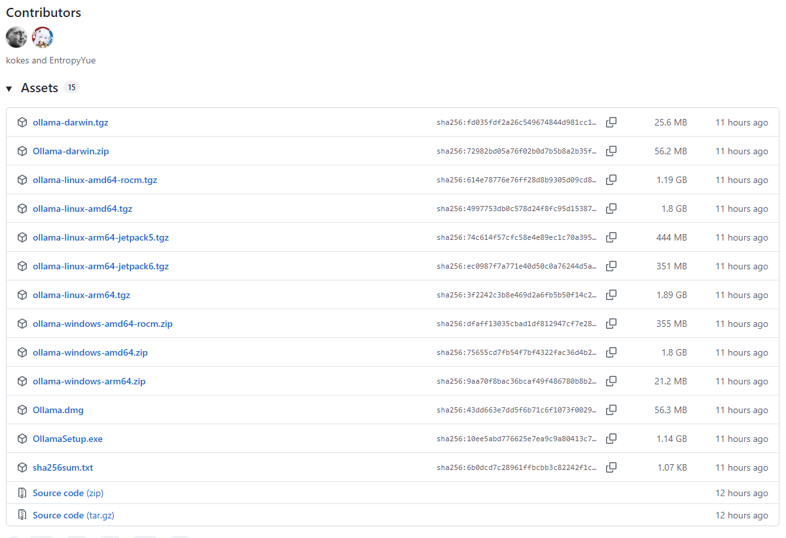Download ollama-linux-arm64-jetpack6.tgz
Screen dimensions: 786x538
(x=101, y=266)
